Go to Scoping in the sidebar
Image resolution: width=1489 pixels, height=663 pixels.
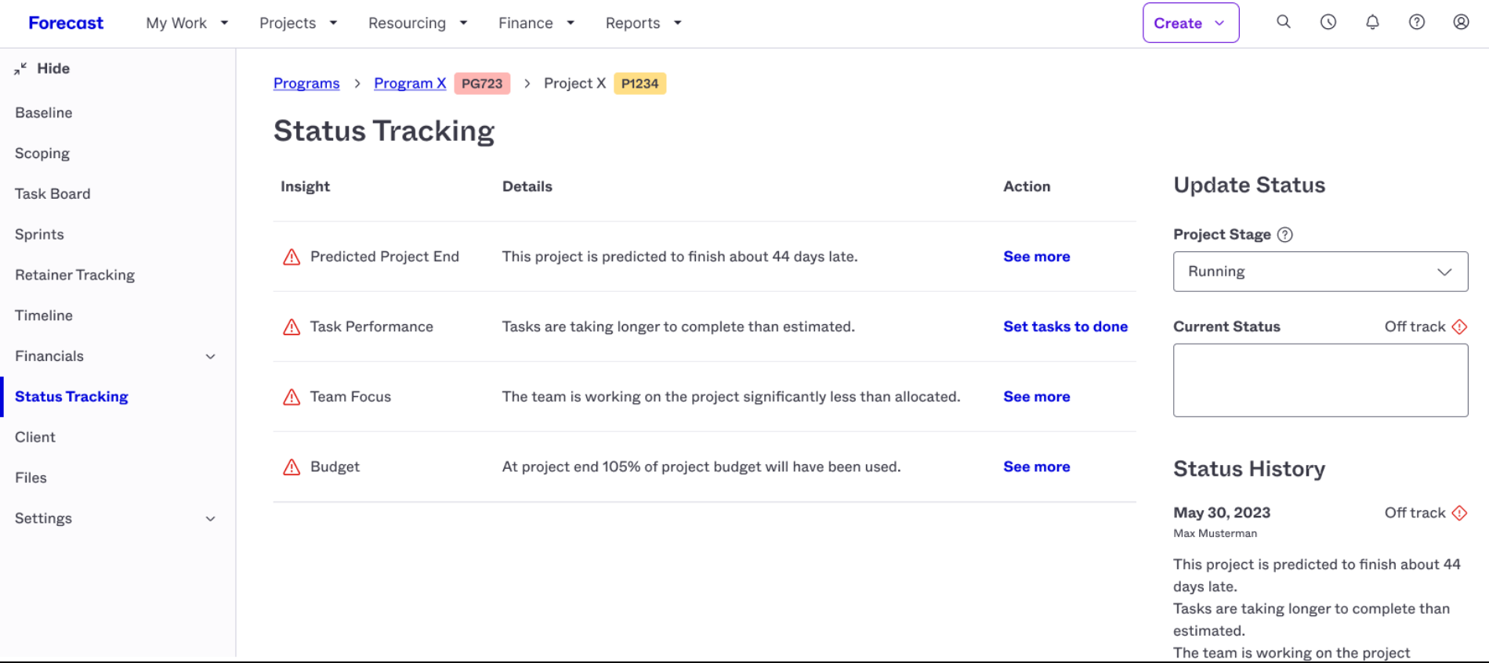pyautogui.click(x=42, y=153)
